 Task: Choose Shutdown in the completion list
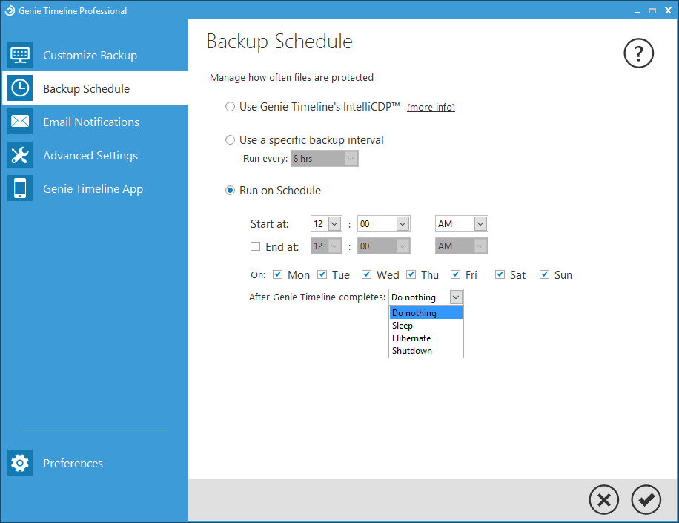point(412,351)
